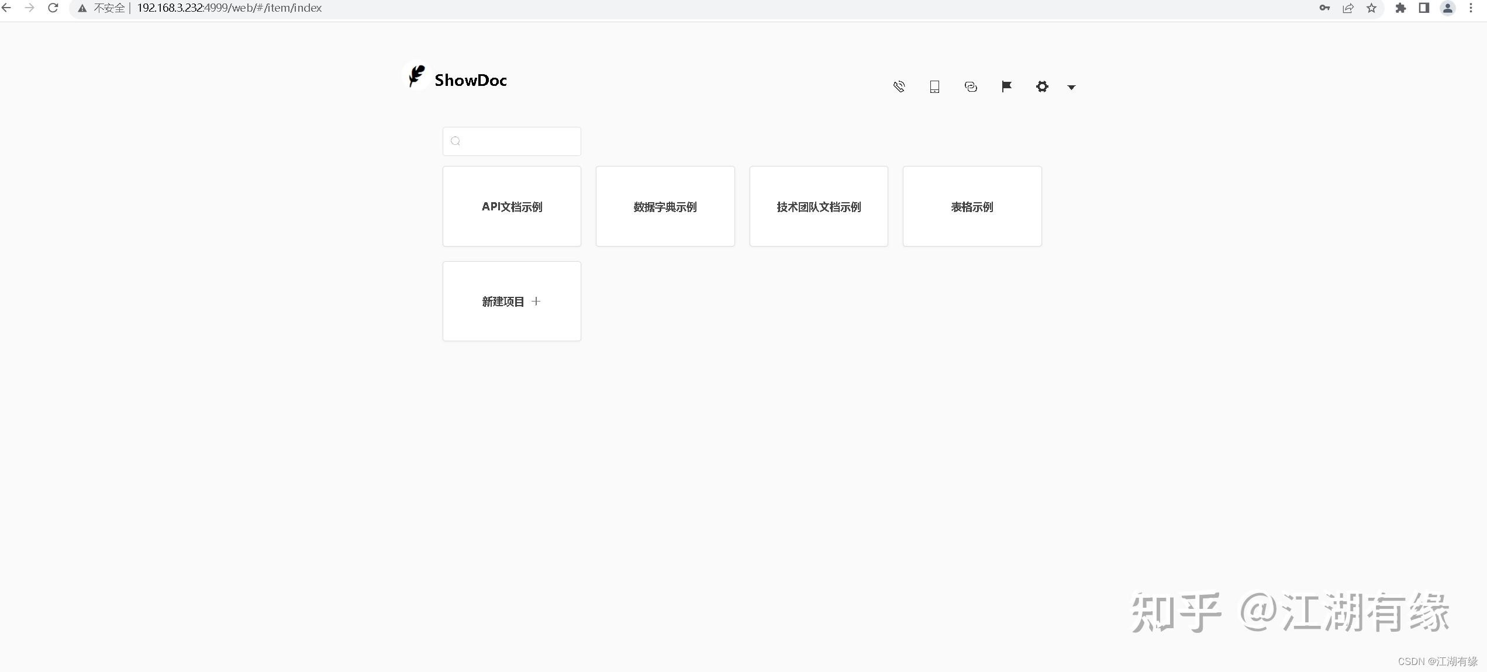Click the browser back navigation arrow
This screenshot has width=1487, height=672.
coord(7,8)
